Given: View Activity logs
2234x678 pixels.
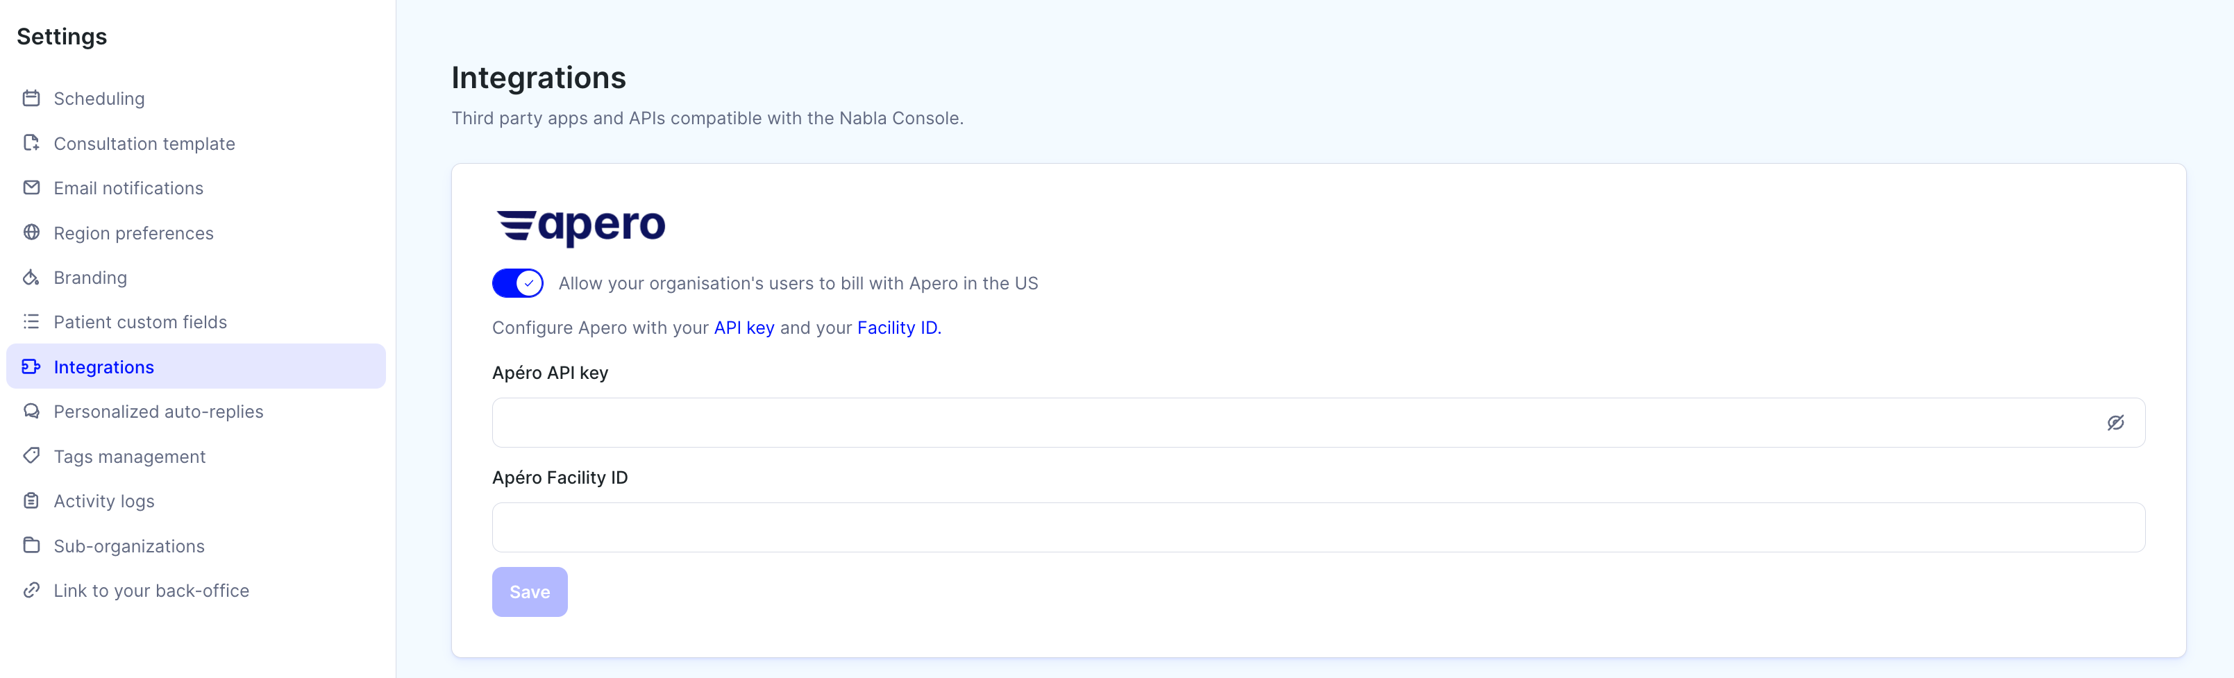Looking at the screenshot, I should point(196,501).
